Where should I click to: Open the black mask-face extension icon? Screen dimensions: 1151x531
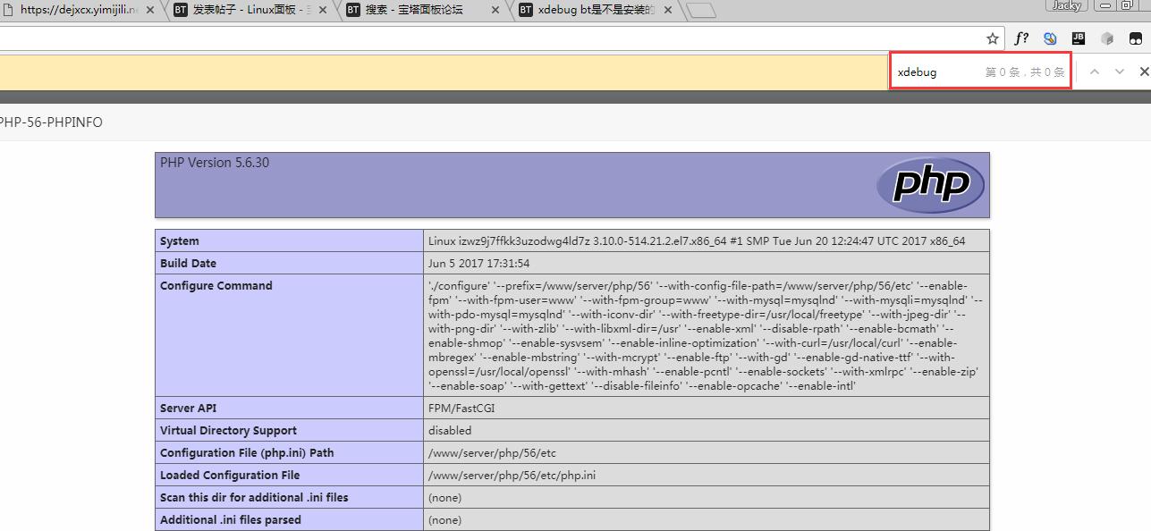[x=1134, y=38]
